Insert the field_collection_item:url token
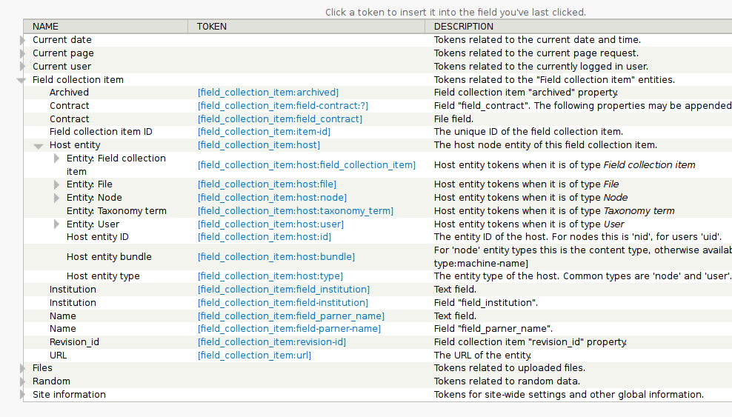The height and width of the screenshot is (417, 732). click(254, 356)
